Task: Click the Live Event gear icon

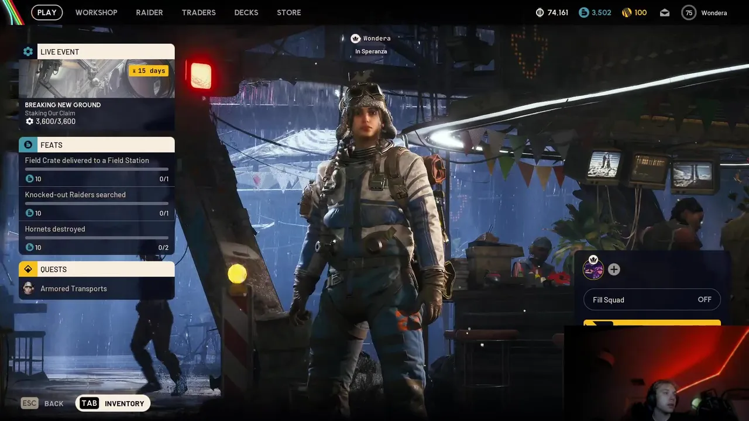Action: [x=28, y=51]
